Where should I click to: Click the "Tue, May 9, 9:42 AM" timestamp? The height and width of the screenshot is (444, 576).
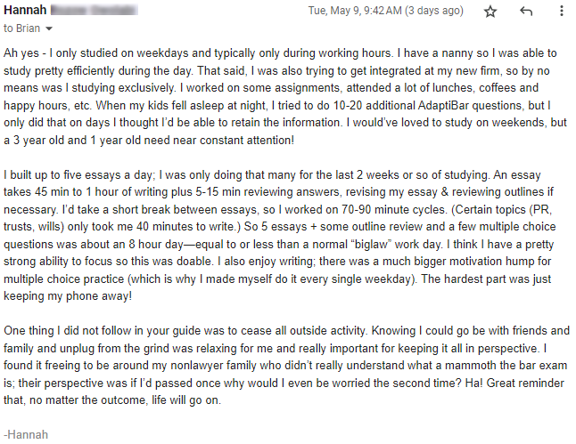tap(355, 11)
